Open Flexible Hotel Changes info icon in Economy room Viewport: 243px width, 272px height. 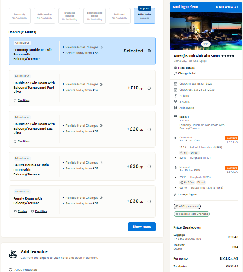[x=101, y=47]
